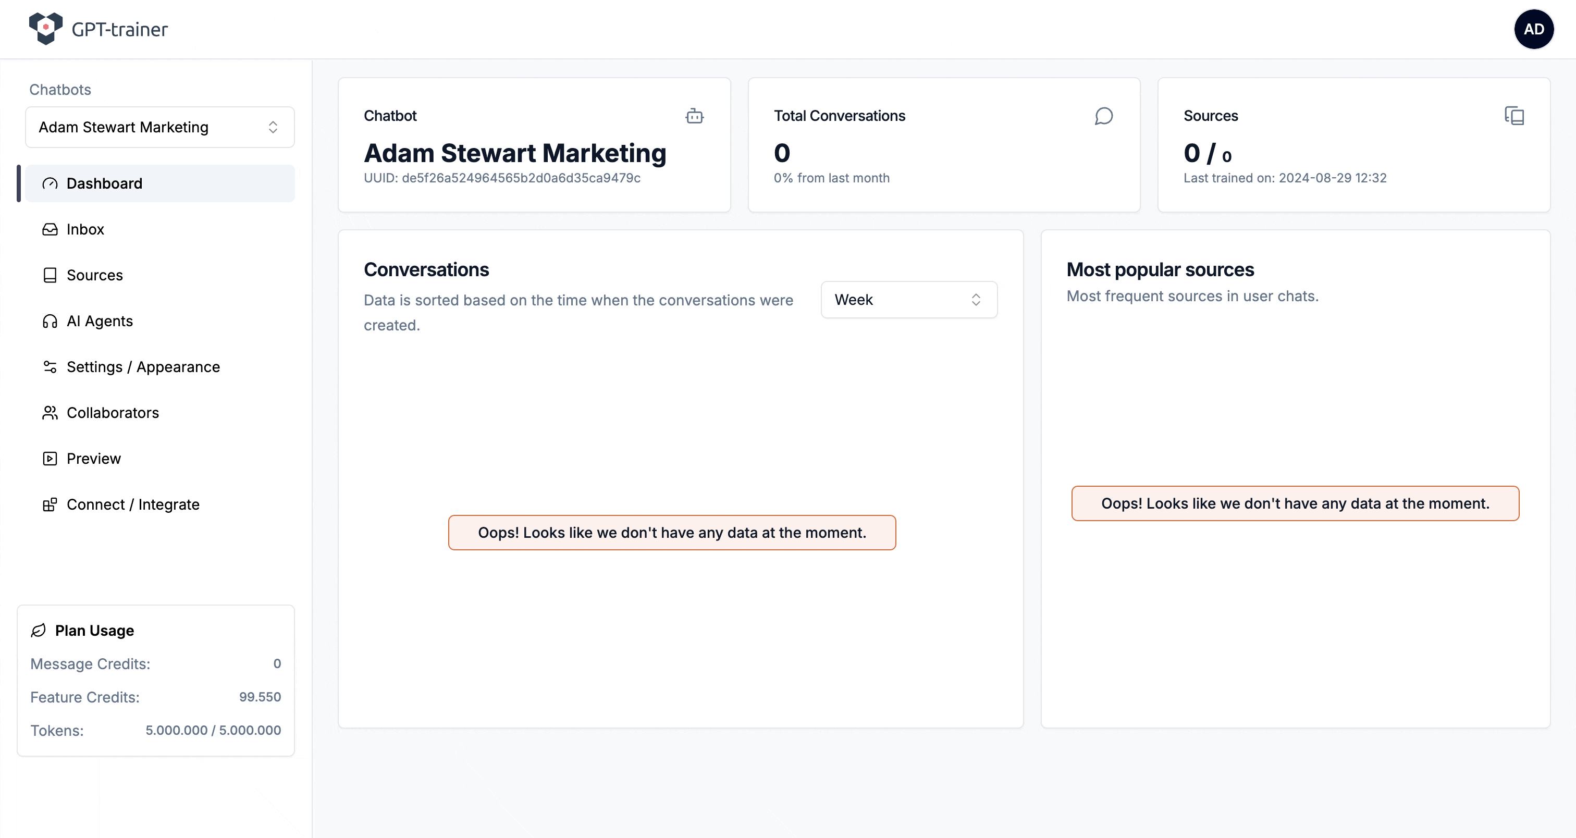1576x838 pixels.
Task: Click the speech bubble icon on Total Conversations
Action: pyautogui.click(x=1104, y=116)
